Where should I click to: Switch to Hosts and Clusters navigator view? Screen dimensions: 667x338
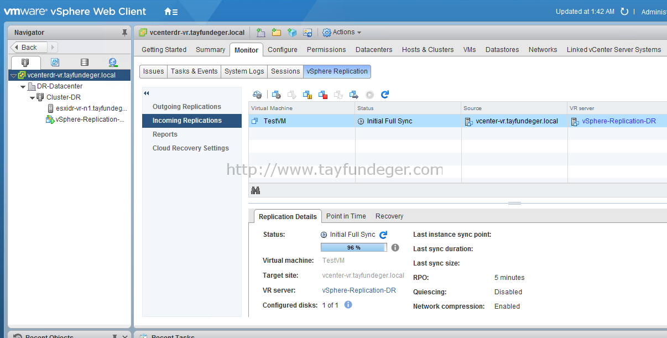(25, 63)
